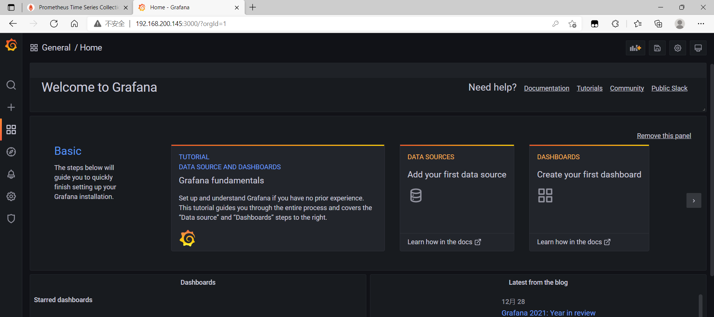Image resolution: width=714 pixels, height=317 pixels.
Task: Open the Configuration gear in sidebar
Action: (x=11, y=196)
